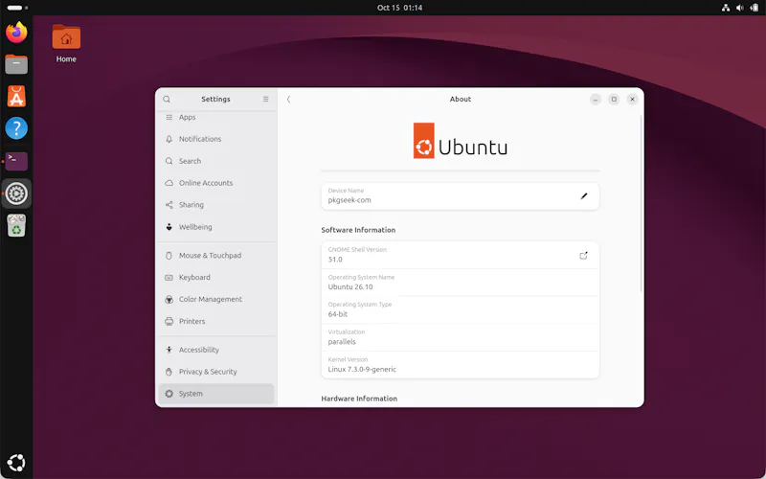Click 64-bit operating system type value
Screen dimensions: 766x479
coord(338,314)
